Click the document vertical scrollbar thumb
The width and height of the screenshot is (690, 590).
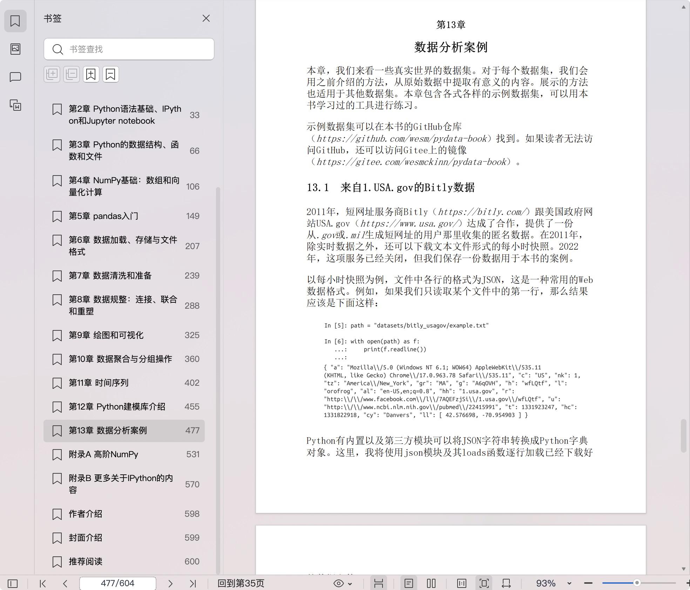tap(683, 435)
